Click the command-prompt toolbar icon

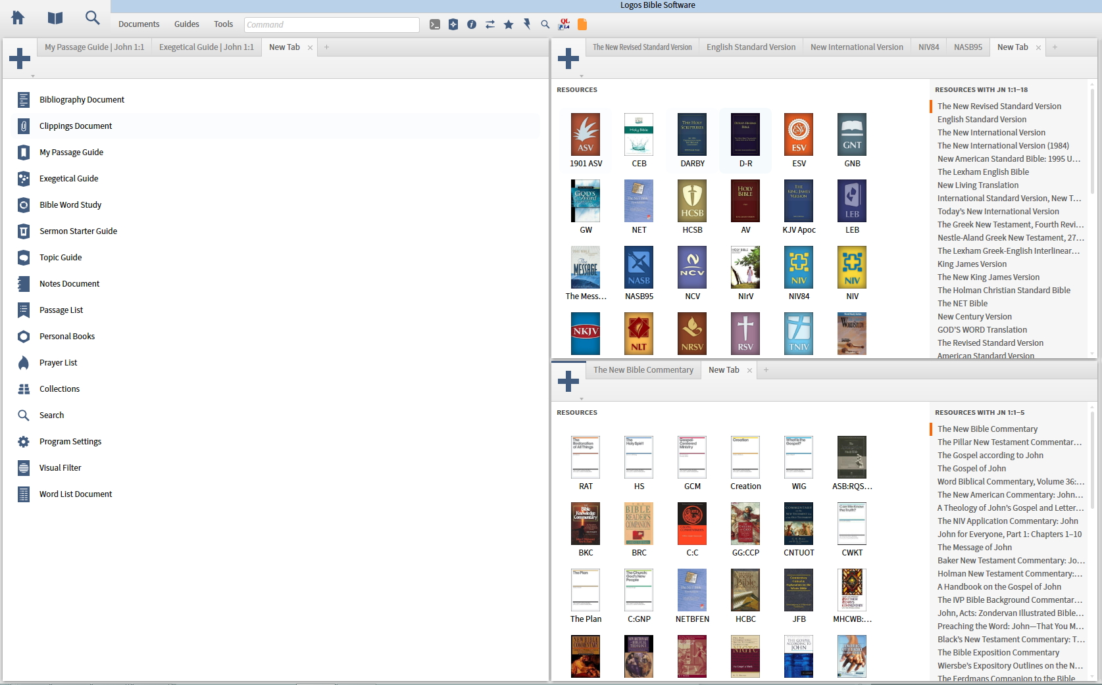(435, 24)
